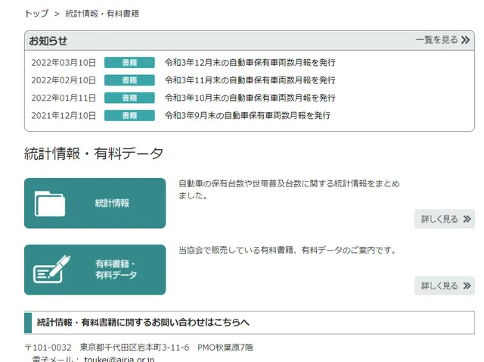The image size is (484, 362).
Task: Open news item 令和3年10月末の自動車保有車両数月報を発行
Action: 250,98
